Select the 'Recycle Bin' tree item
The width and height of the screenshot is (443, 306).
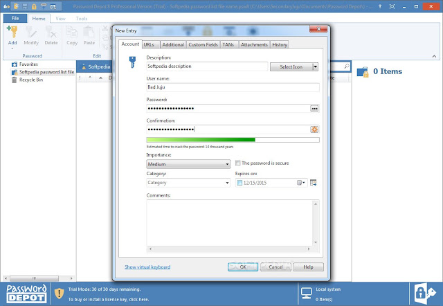point(27,80)
